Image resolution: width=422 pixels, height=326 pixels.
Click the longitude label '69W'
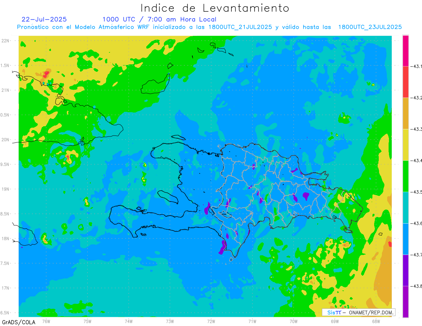(335, 321)
